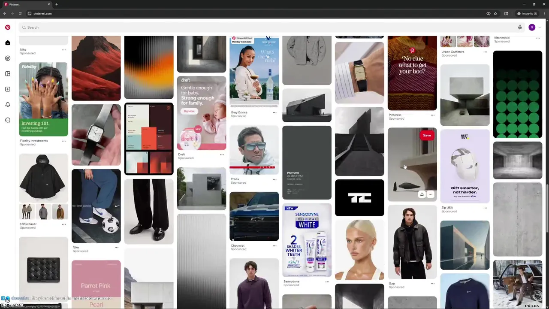The height and width of the screenshot is (309, 549).
Task: Open the Sensodyne Clinical White pin
Action: click(x=307, y=240)
